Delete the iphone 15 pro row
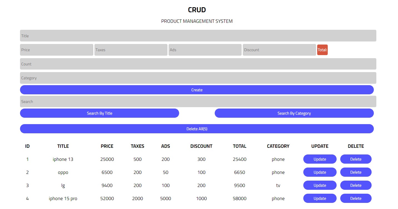The height and width of the screenshot is (209, 398). pos(356,198)
